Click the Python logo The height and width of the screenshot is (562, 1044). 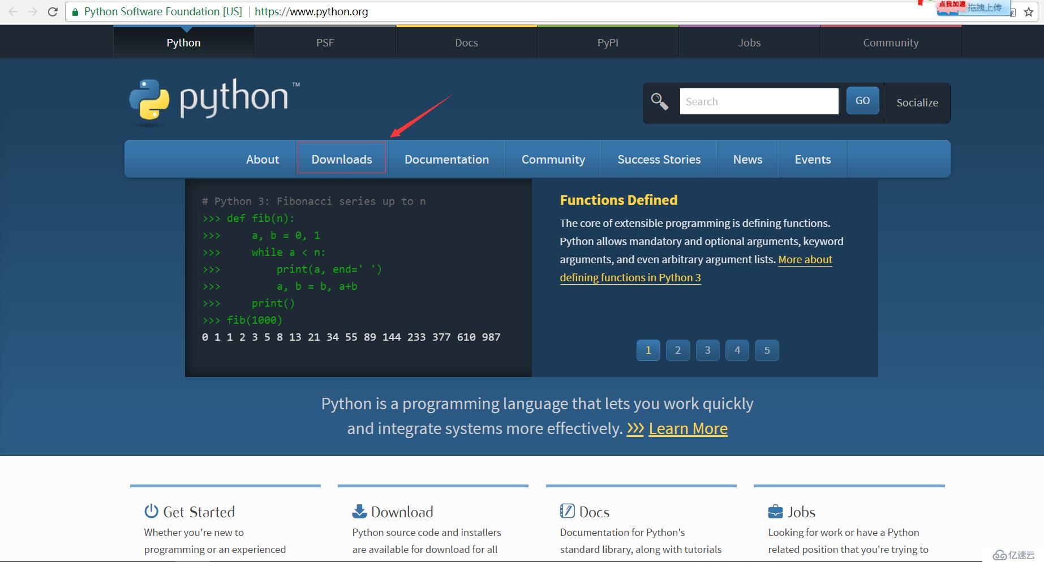214,102
